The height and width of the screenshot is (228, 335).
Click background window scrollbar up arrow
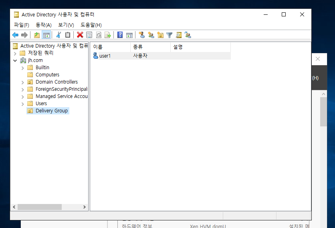tap(323, 94)
